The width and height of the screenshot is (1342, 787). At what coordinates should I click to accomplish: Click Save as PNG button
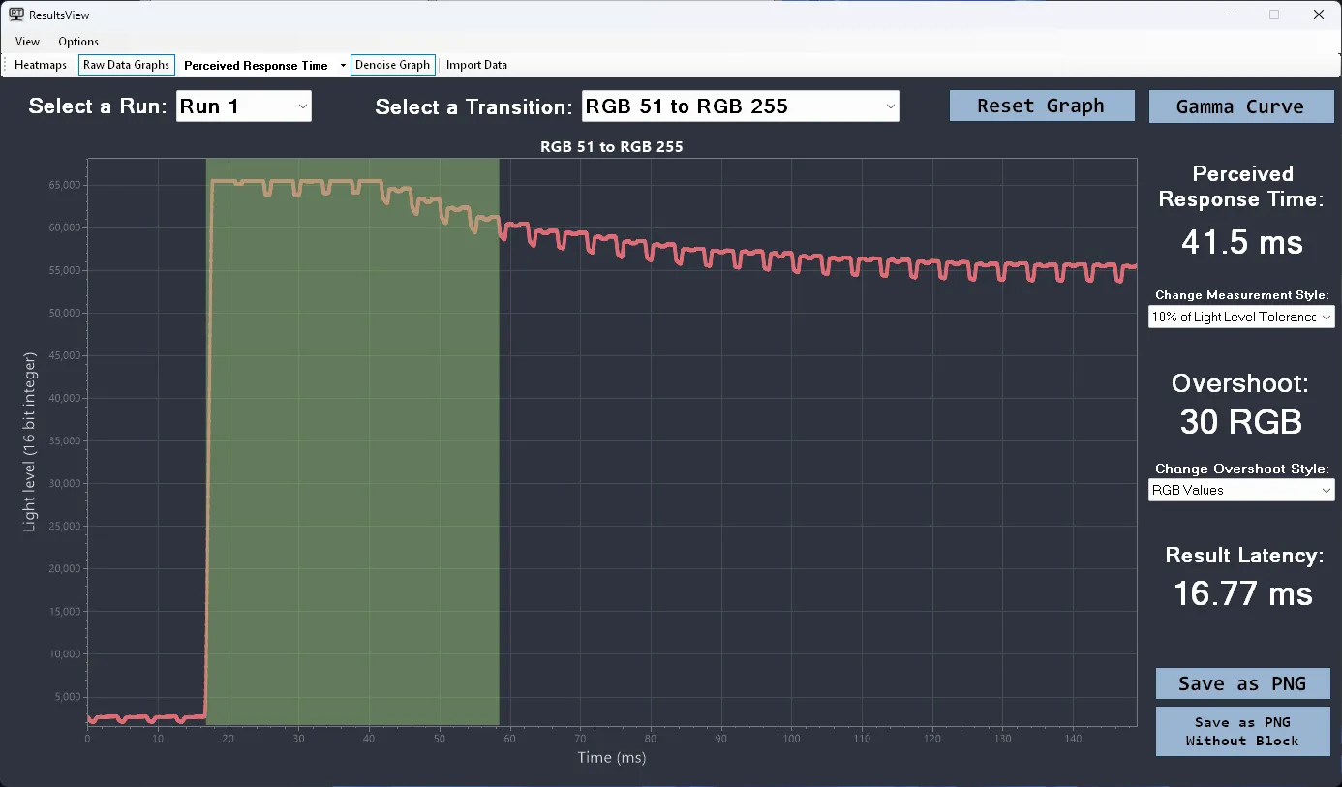click(x=1242, y=683)
